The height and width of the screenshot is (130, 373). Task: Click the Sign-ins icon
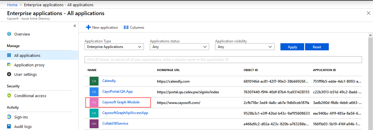tap(9, 117)
